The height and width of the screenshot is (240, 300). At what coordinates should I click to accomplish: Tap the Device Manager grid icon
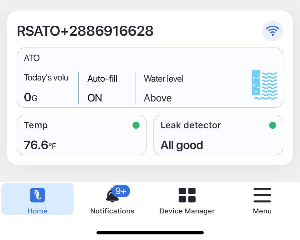[187, 195]
